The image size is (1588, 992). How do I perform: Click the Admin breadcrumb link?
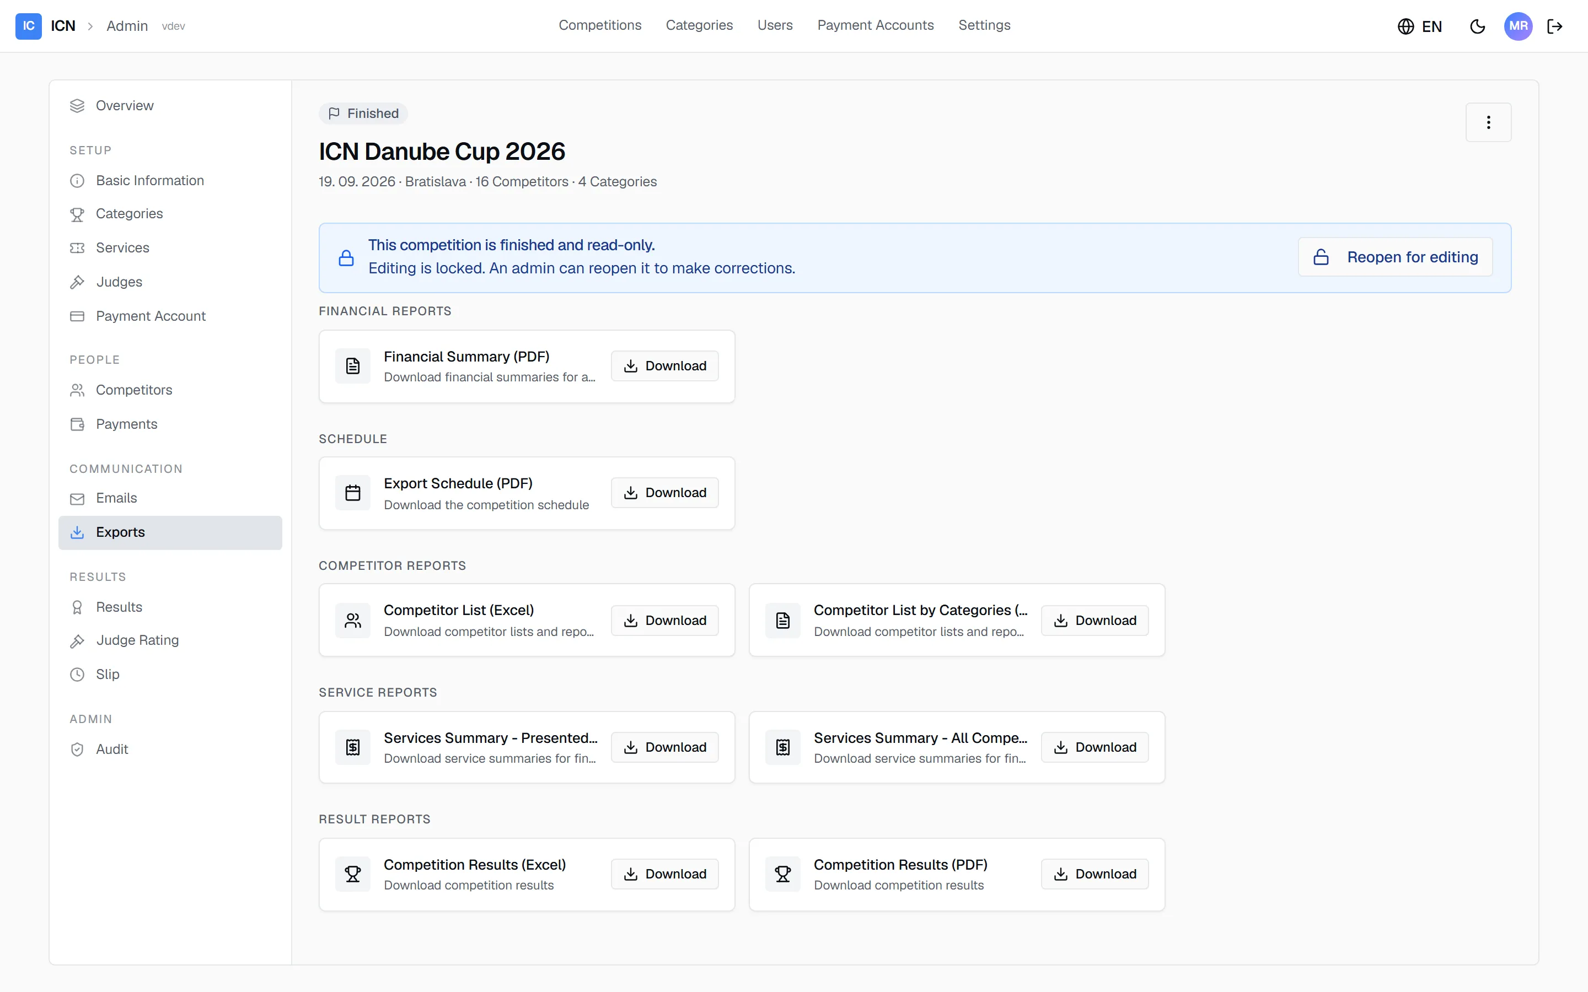point(127,26)
